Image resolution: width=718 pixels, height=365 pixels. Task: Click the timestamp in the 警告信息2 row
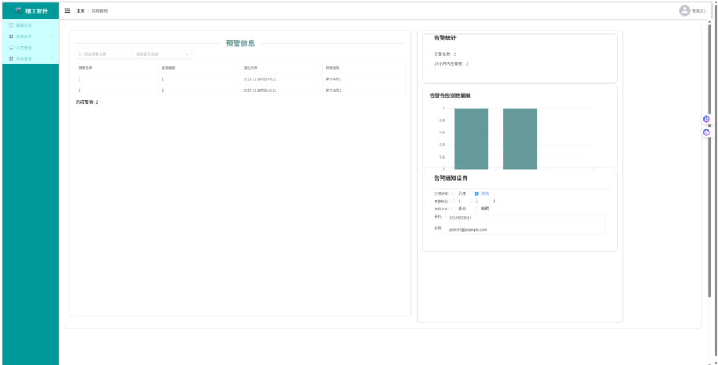point(260,90)
